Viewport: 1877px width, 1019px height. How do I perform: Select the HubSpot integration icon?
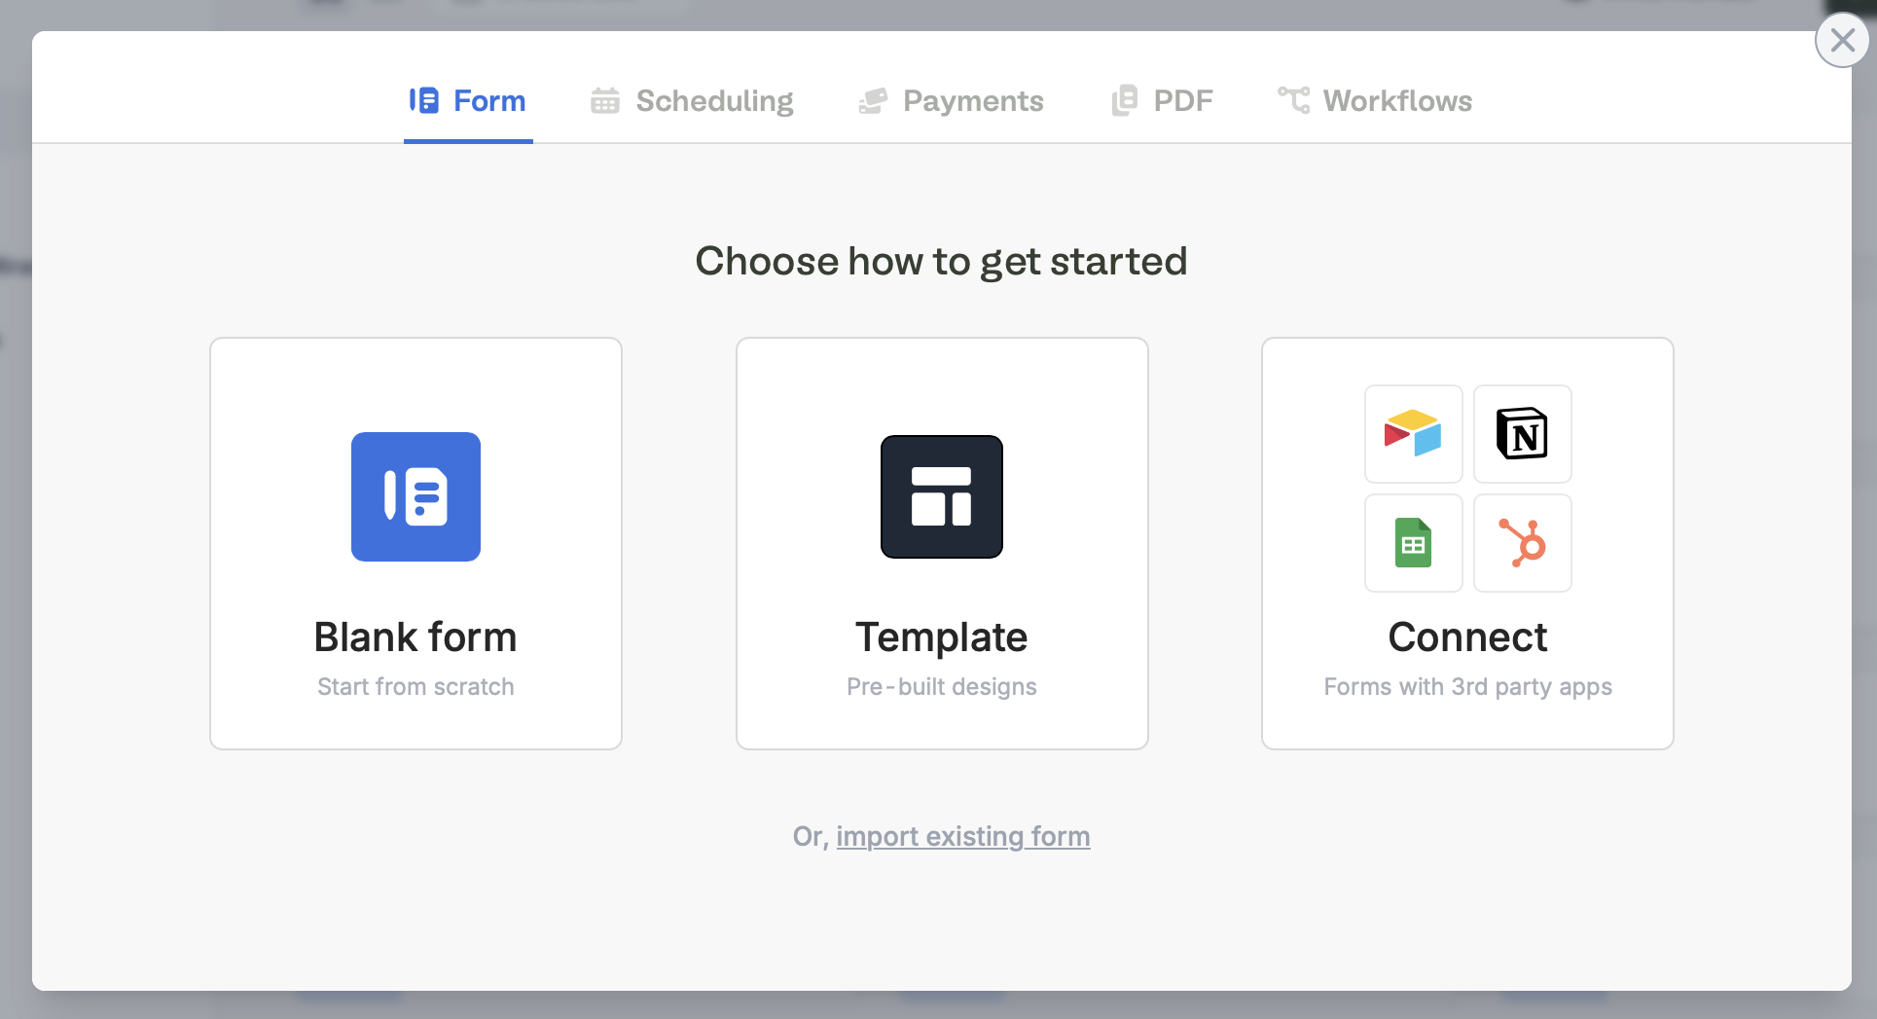1522,544
